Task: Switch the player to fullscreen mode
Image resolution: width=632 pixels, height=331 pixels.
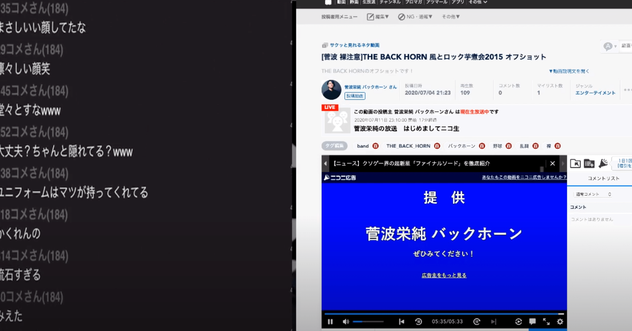Action: coord(546,322)
